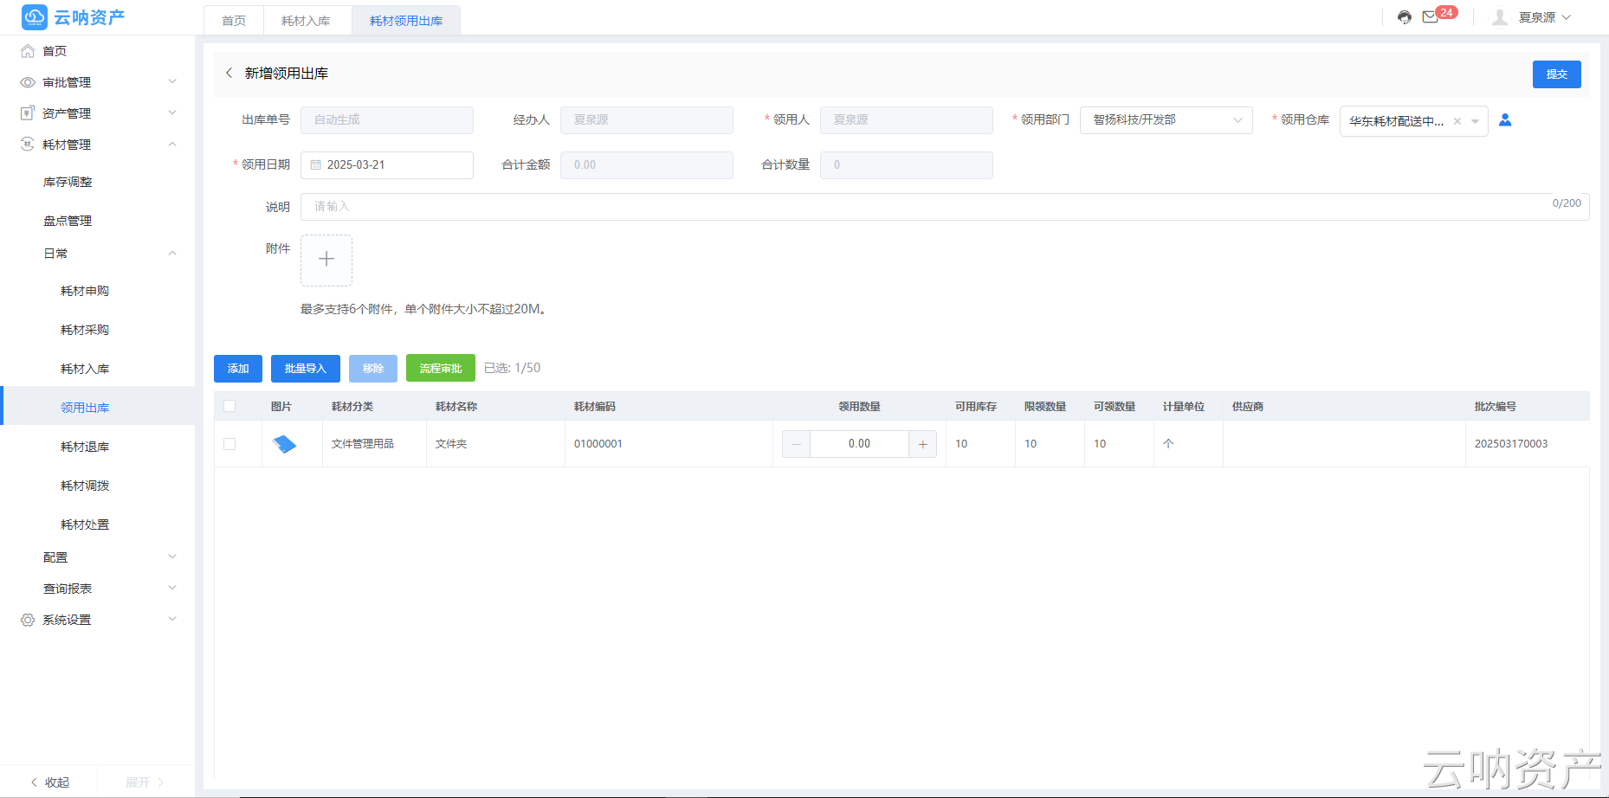Open 库存调整 in sidebar

click(x=68, y=182)
